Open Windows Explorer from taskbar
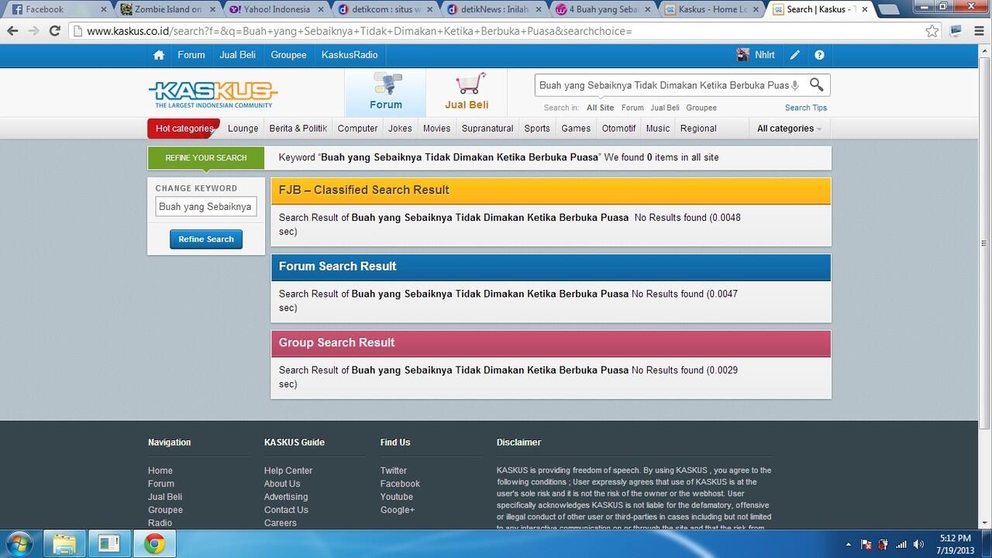 [x=64, y=544]
